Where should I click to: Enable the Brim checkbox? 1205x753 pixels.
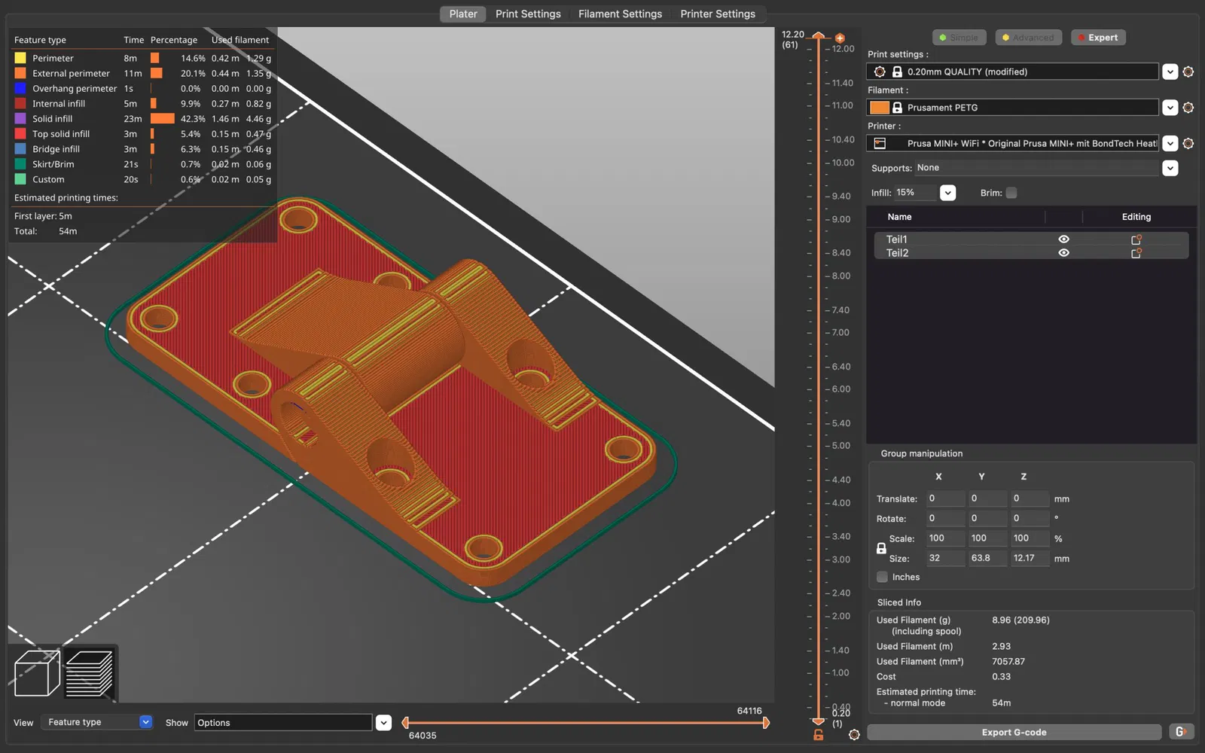(x=1011, y=193)
